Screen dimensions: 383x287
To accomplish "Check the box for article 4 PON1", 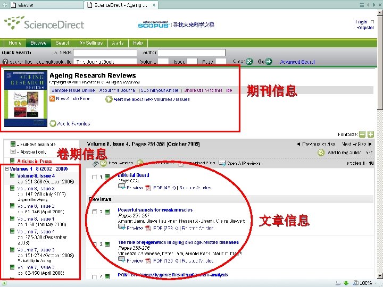I will click(95, 277).
